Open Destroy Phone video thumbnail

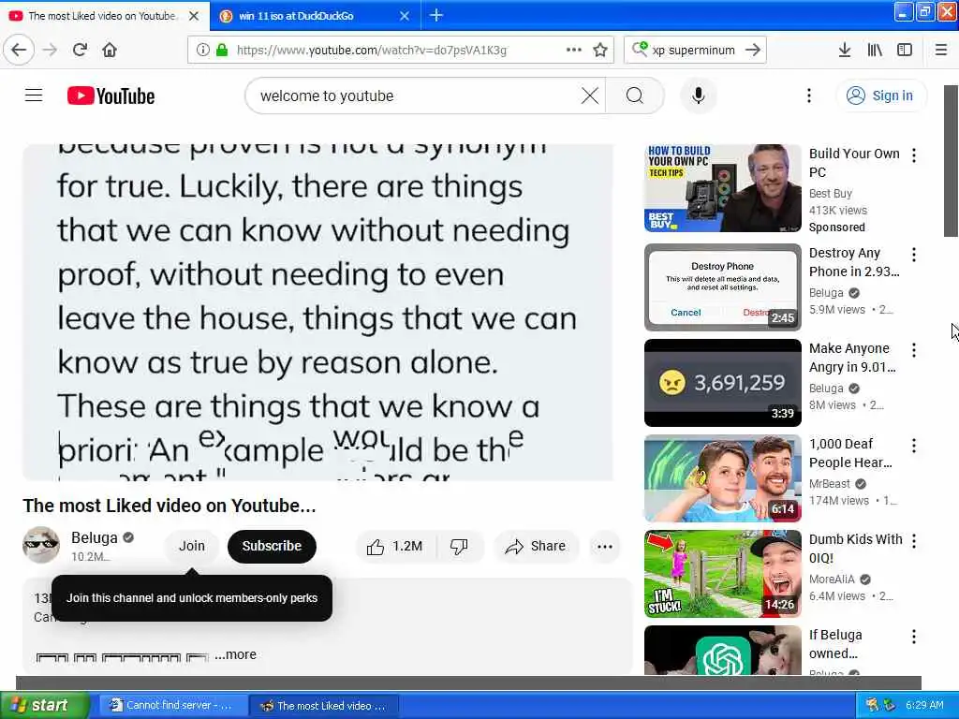(x=722, y=287)
